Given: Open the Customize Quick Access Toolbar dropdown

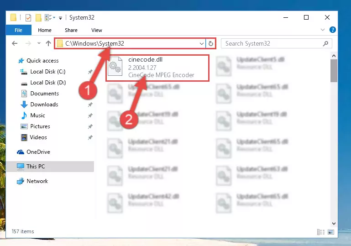Looking at the screenshot, I should tap(60, 18).
